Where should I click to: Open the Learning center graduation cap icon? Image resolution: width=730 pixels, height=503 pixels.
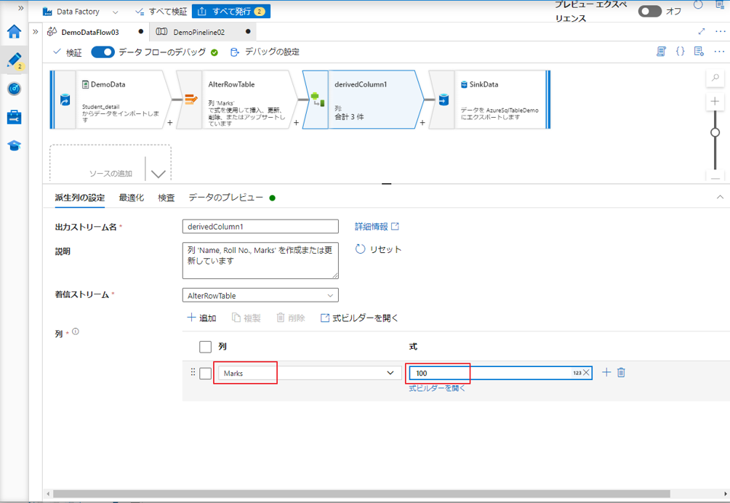[14, 145]
